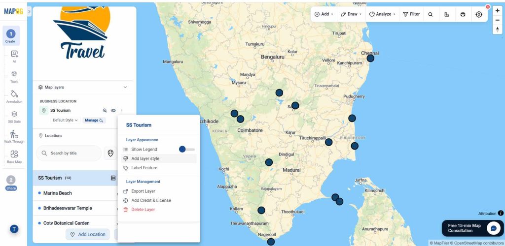Select Add layer style menu item
Screen dimensions: 505x246
pos(159,158)
